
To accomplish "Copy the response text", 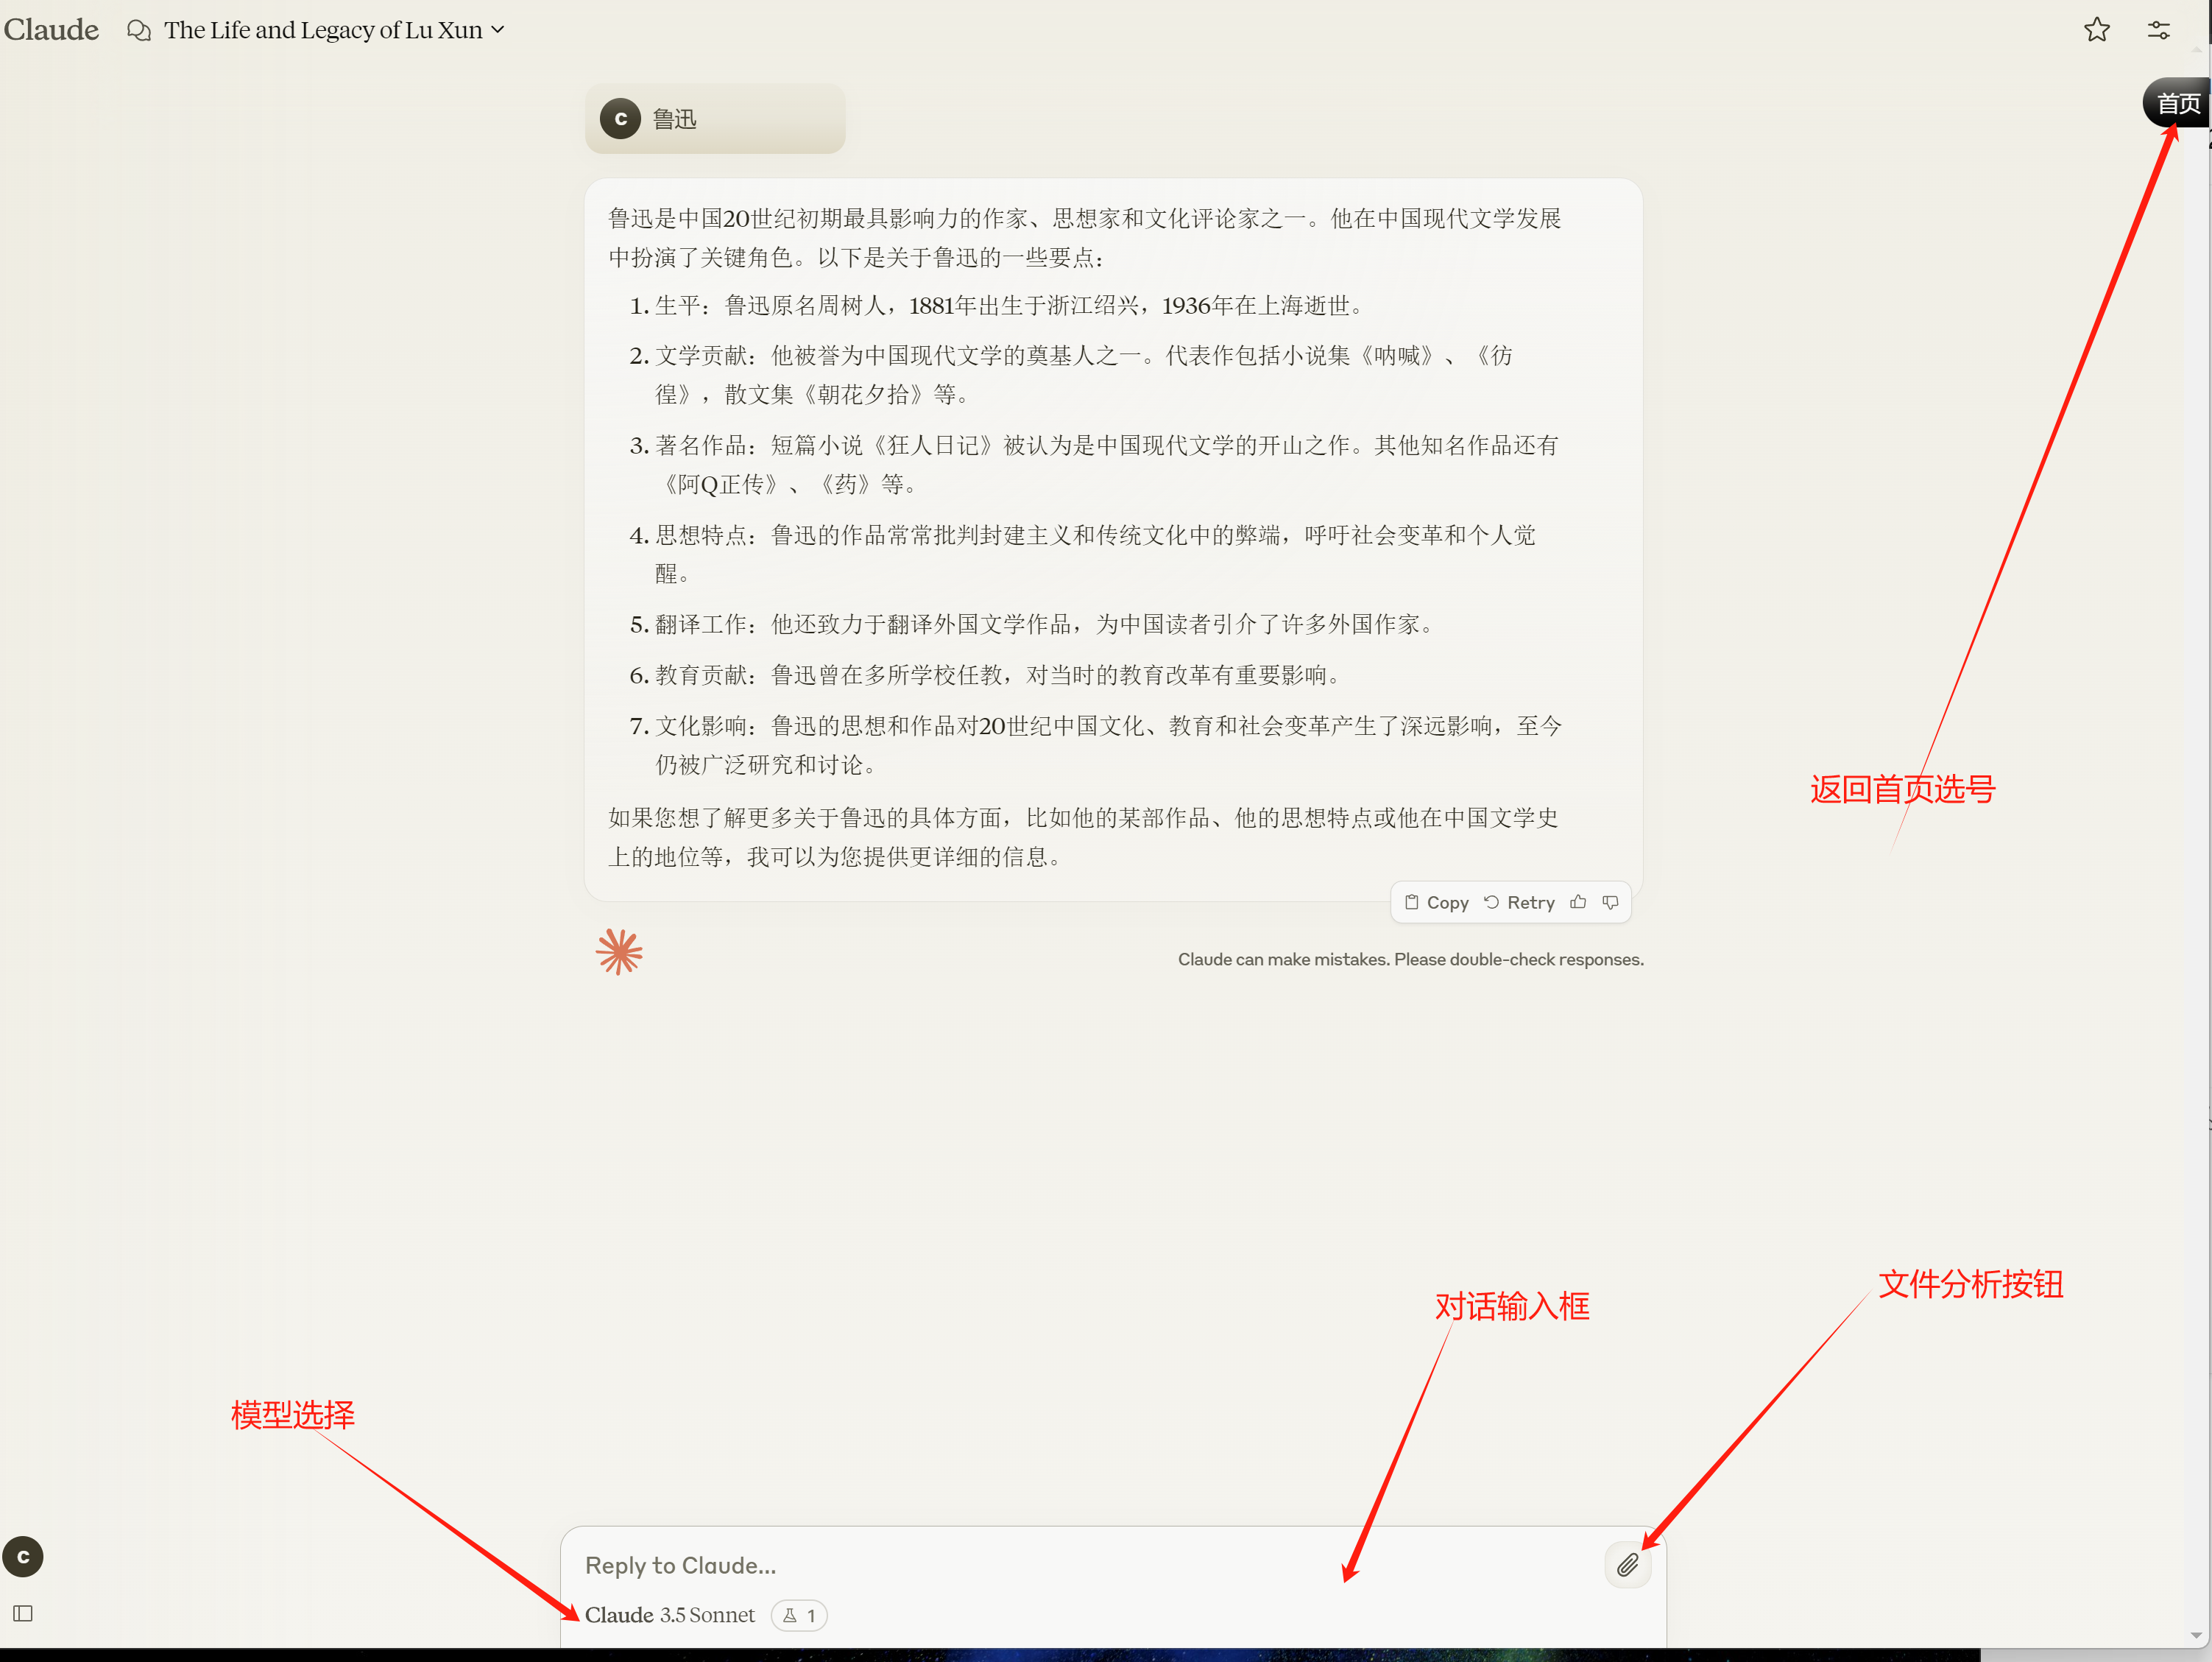I will (x=1436, y=901).
